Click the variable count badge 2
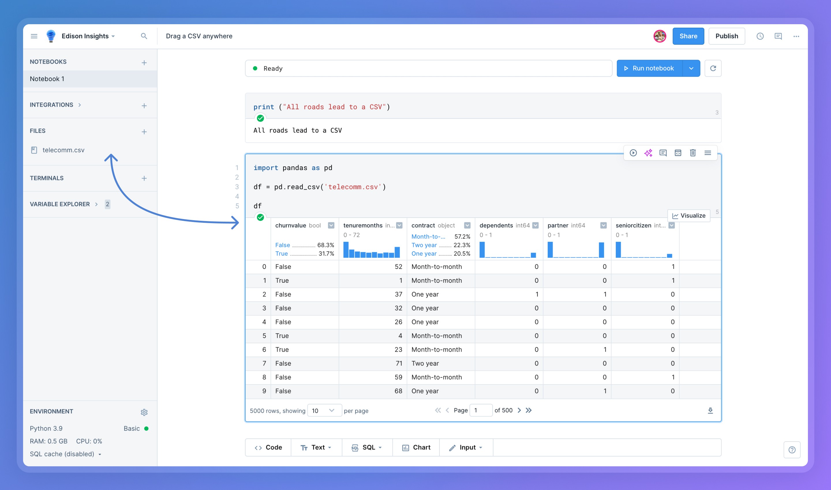 (107, 204)
